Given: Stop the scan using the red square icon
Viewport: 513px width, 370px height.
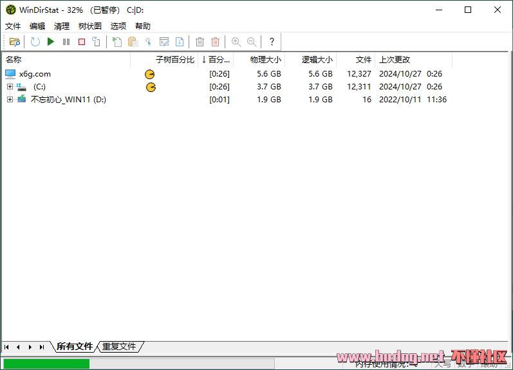Looking at the screenshot, I should coord(82,42).
